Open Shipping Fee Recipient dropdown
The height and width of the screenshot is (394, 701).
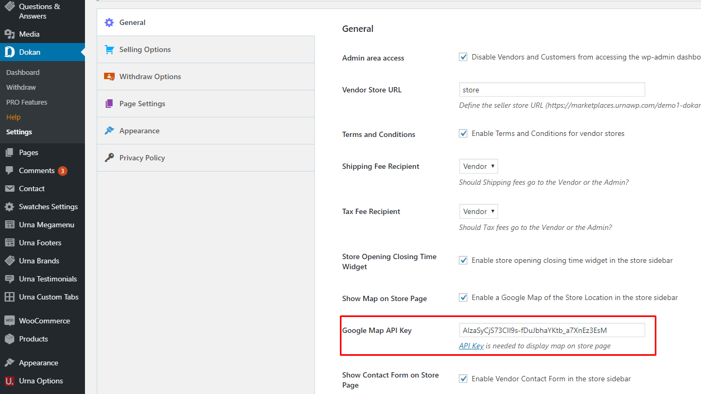(478, 166)
